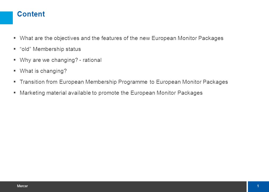Click the dark blue page number block

[x=258, y=186]
